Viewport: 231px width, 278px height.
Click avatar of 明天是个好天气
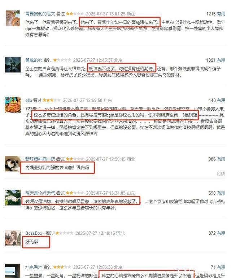click(13, 198)
